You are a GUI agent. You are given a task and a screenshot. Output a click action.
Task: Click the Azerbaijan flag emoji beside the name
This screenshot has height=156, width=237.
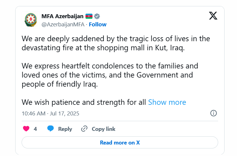pos(89,16)
